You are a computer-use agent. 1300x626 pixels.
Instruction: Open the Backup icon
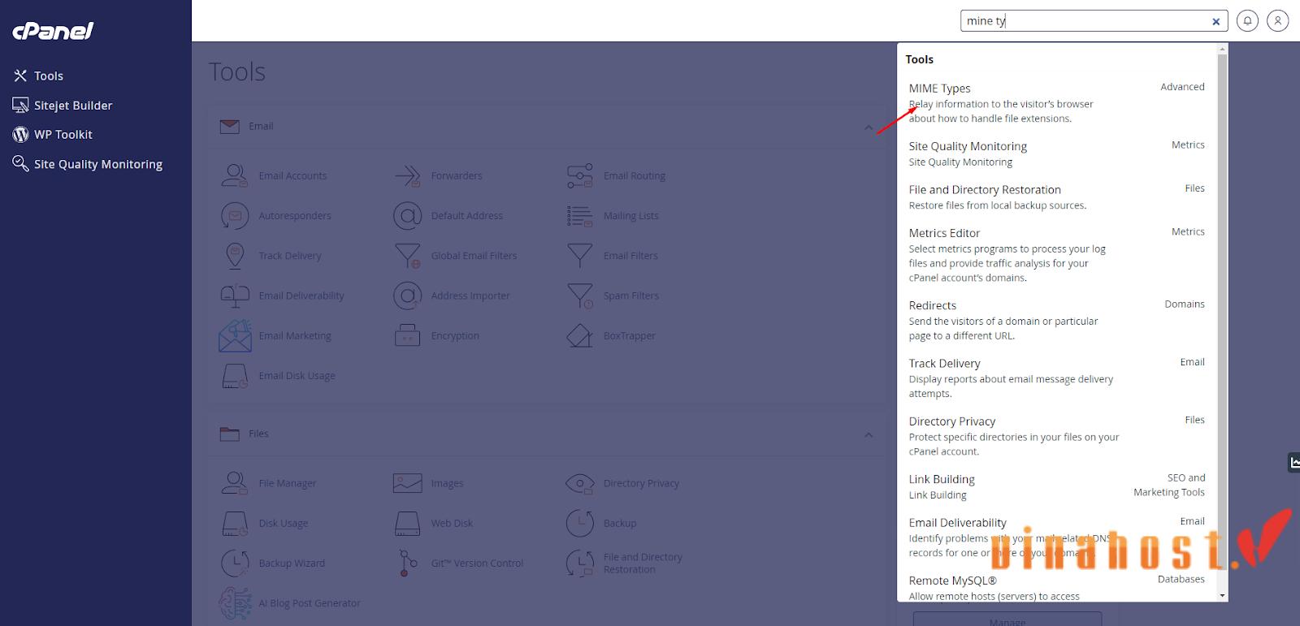pyautogui.click(x=579, y=523)
